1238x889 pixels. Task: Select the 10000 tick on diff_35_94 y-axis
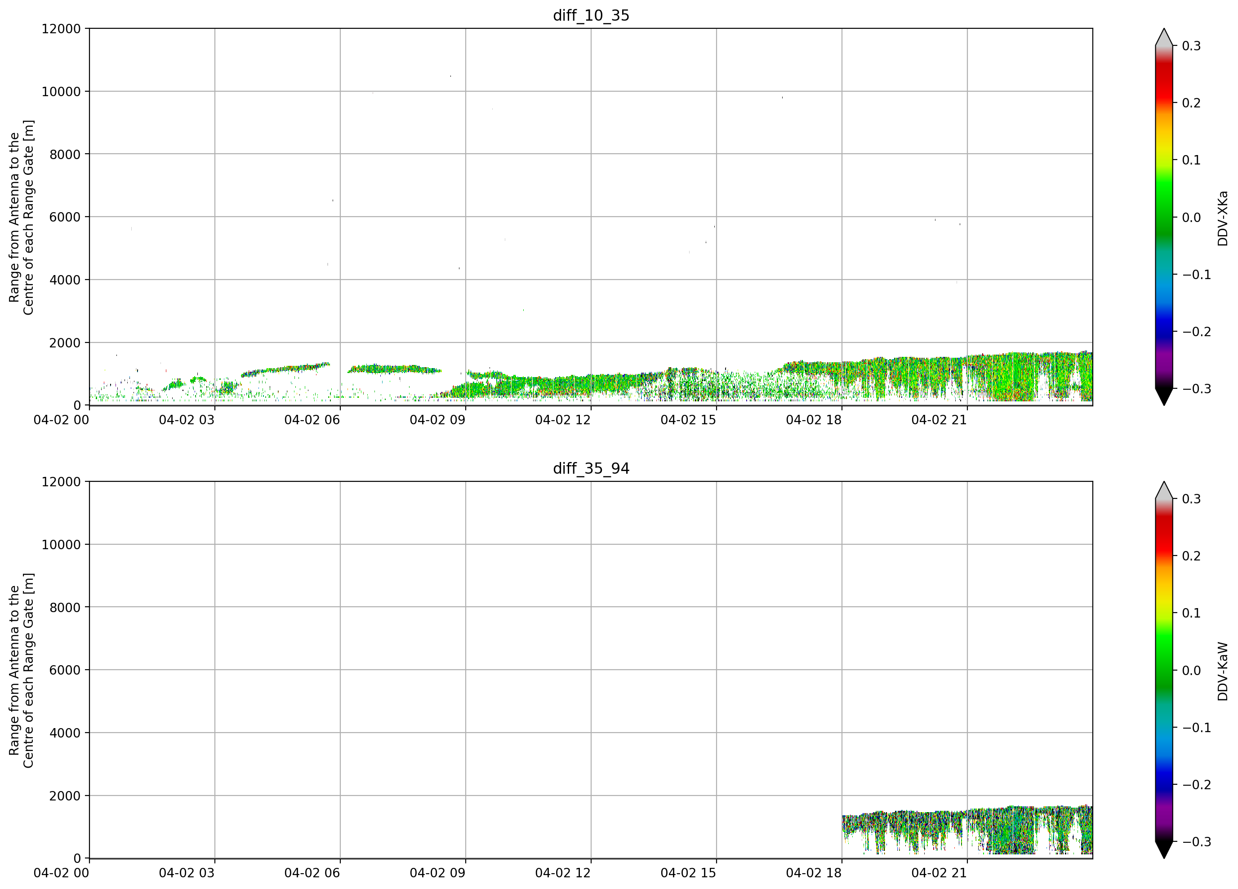(x=61, y=545)
